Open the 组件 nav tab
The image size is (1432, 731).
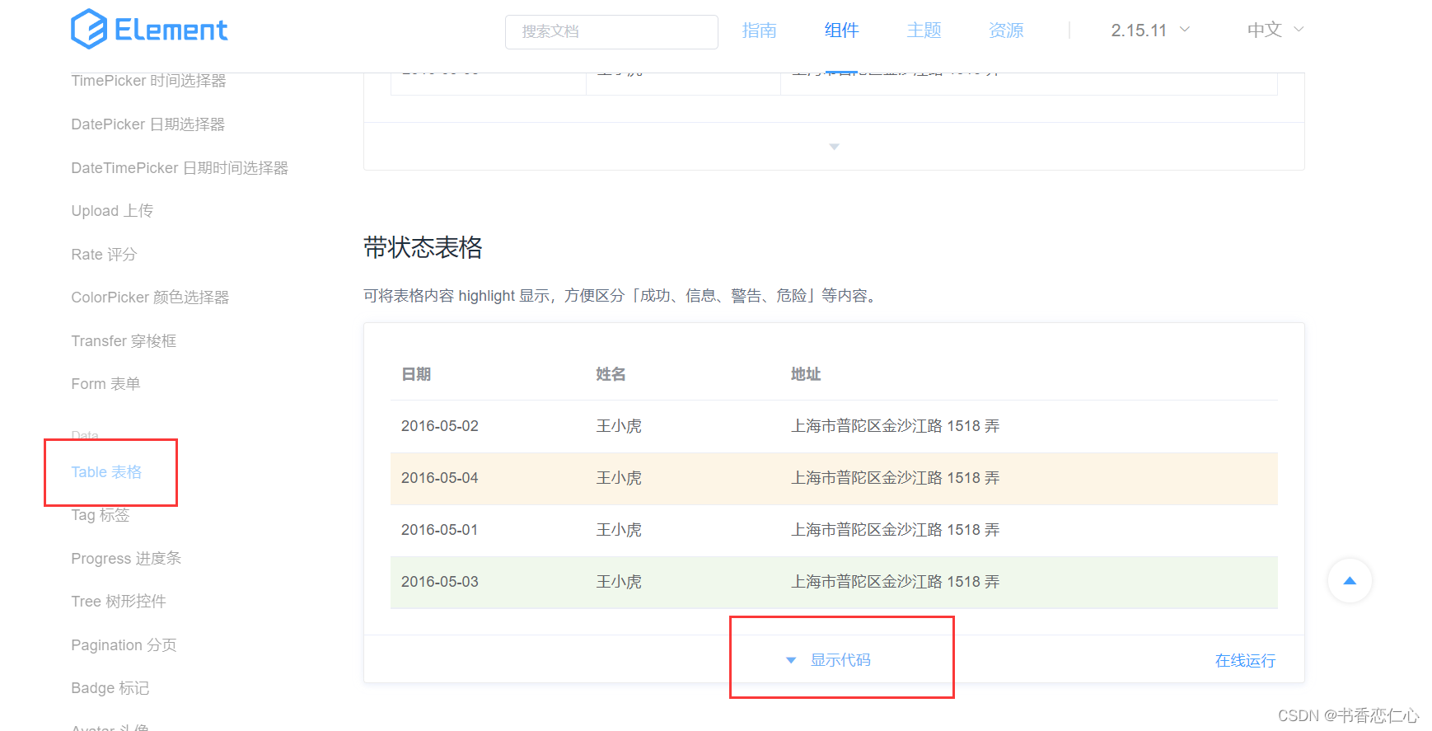(841, 30)
